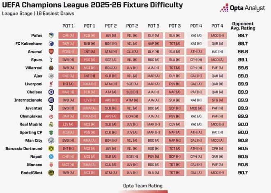Select the Juventus logo icon
Viewport: 271px width, 193px height.
click(x=51, y=108)
